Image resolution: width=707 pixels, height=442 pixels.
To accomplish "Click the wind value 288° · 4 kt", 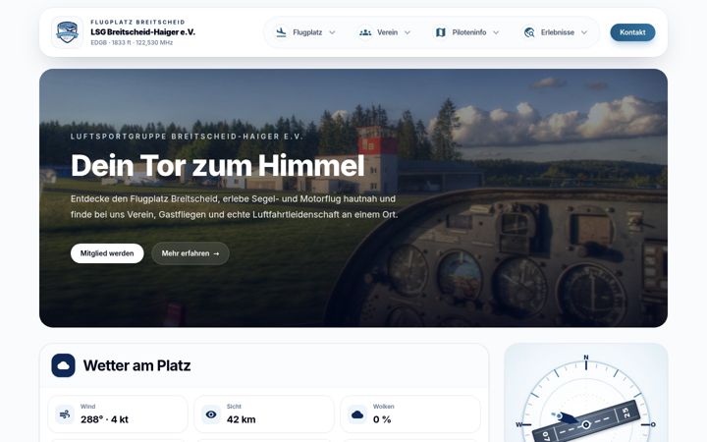I will (x=105, y=419).
